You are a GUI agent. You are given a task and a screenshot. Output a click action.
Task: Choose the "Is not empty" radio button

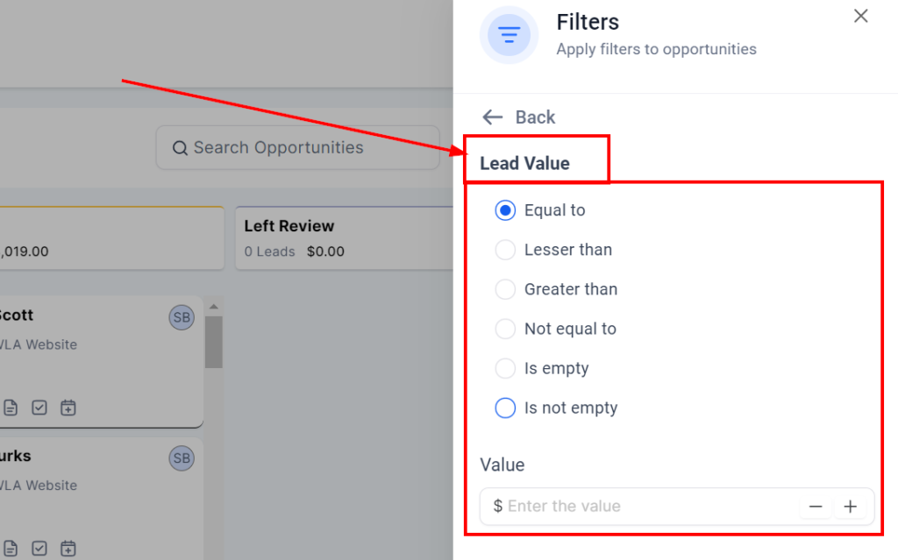[505, 408]
